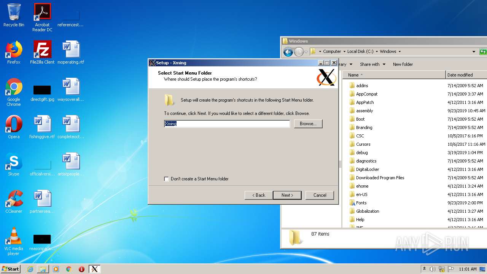Open Skype desktop shortcut
This screenshot has height=274, width=487.
(x=14, y=164)
